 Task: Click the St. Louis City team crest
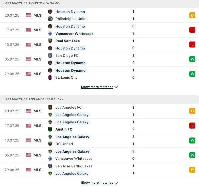click(x=50, y=77)
